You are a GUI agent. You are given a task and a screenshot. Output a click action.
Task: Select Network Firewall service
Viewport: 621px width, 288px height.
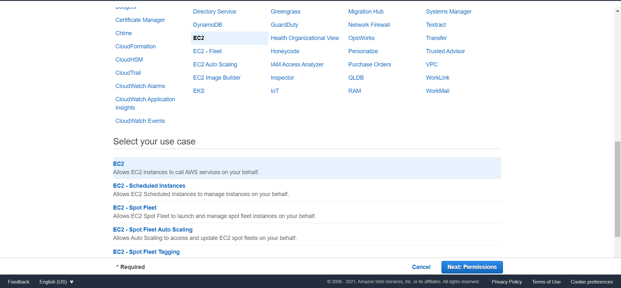pos(369,25)
